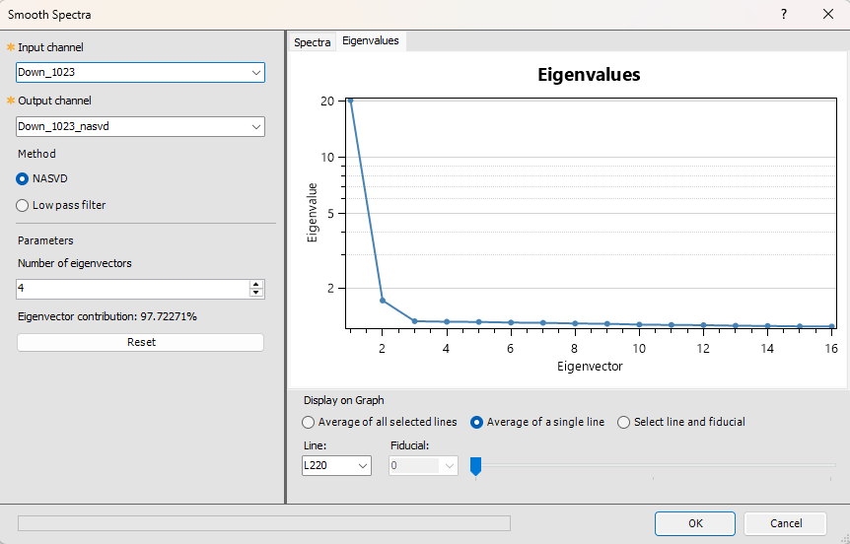
Task: Cancel the Smooth Spectra dialog
Action: (786, 523)
